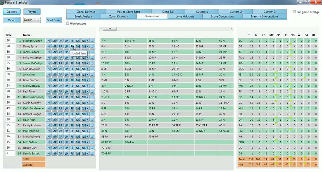This screenshot has height=172, width=322.
Task: Click the right arrow of the horizontal scrollbar
Action: click(x=232, y=29)
